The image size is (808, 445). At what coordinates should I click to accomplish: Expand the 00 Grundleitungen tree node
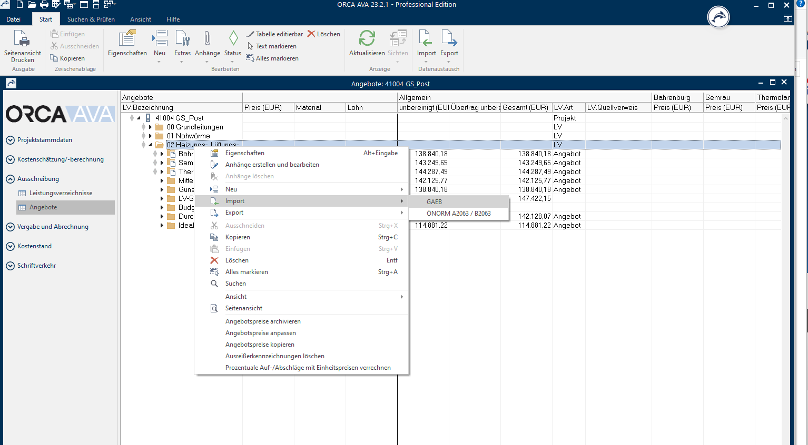click(150, 127)
